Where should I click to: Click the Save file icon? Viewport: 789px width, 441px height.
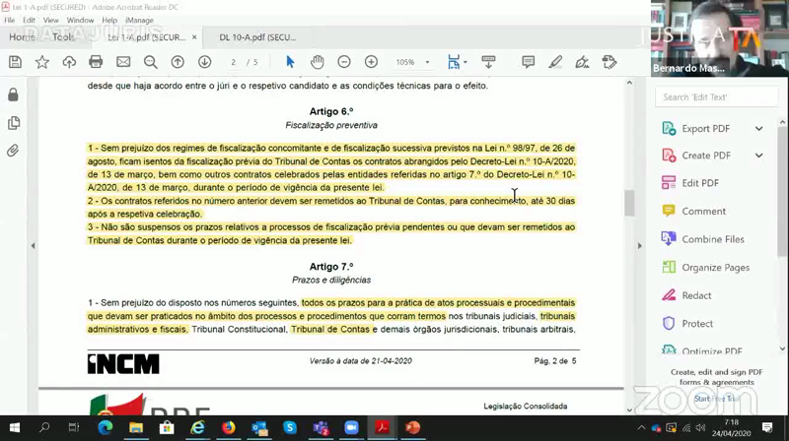pos(15,62)
